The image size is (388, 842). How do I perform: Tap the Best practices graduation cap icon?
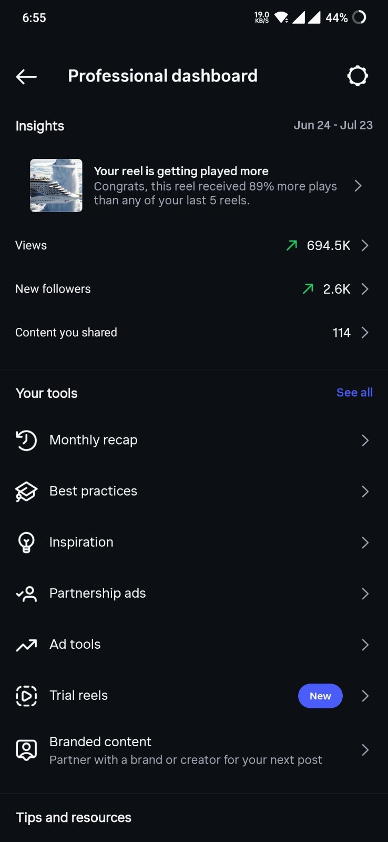pyautogui.click(x=26, y=492)
